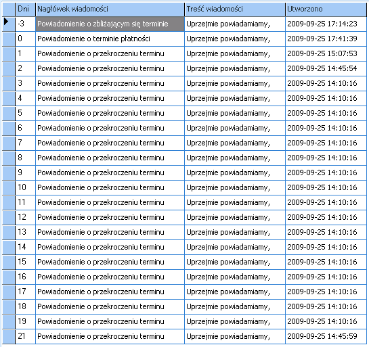Viewport: 369px width, 347px height.
Task: Select 'Powiadomienie o zbliżającym się terminie' cell
Action: tap(110, 24)
